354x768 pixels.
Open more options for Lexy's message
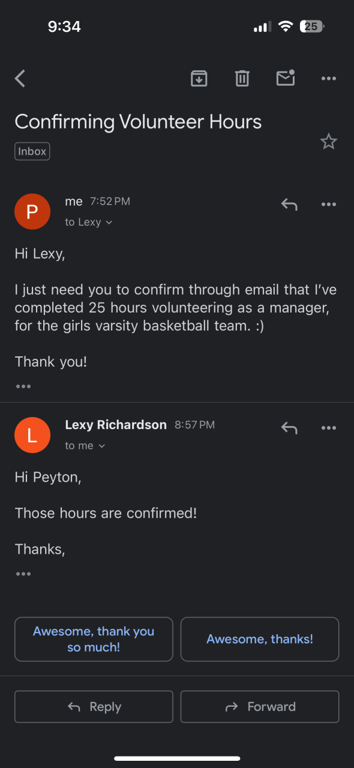pyautogui.click(x=329, y=428)
